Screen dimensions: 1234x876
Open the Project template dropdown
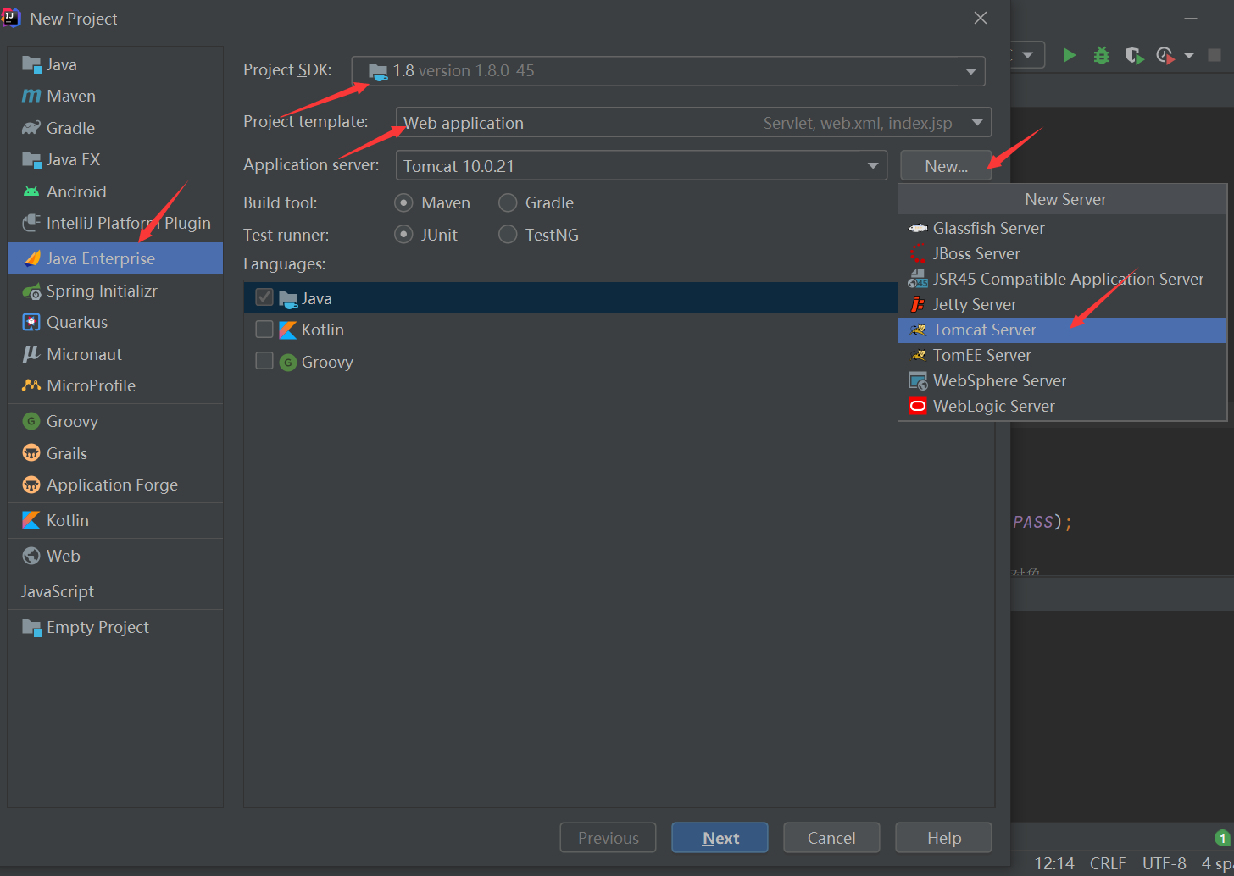tap(693, 123)
